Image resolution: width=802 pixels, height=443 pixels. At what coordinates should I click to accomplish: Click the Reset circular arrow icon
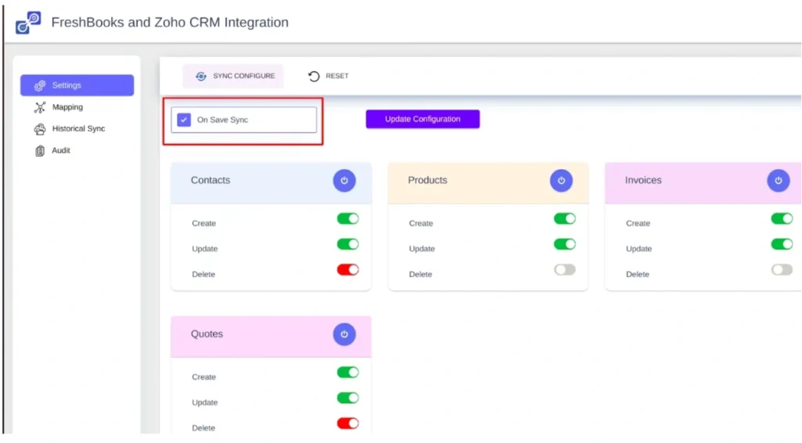[313, 76]
